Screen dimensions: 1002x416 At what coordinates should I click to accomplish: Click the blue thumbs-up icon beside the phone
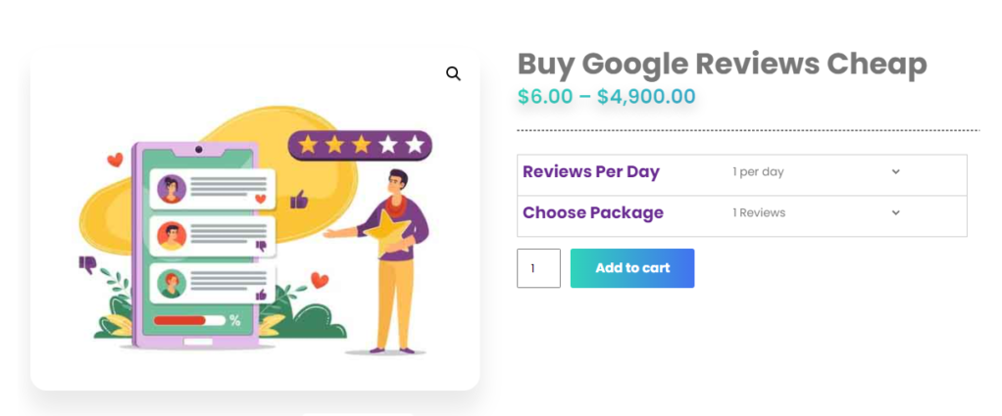(299, 201)
